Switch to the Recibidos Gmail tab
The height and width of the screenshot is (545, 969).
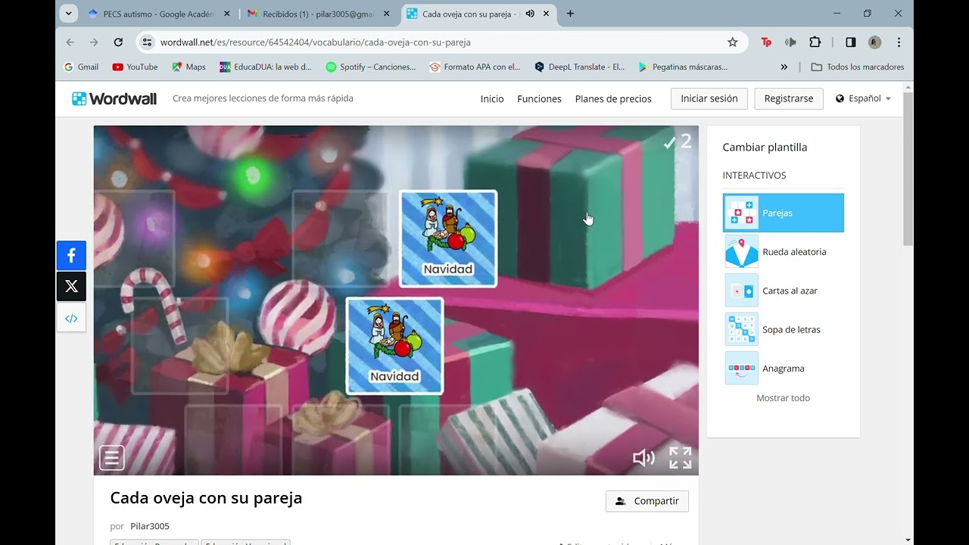tap(318, 14)
